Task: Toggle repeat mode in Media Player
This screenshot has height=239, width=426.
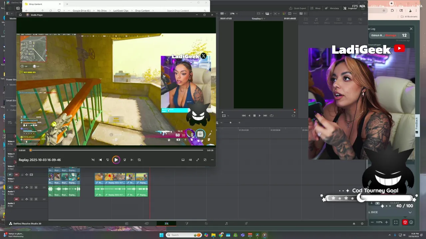Action: (139, 160)
